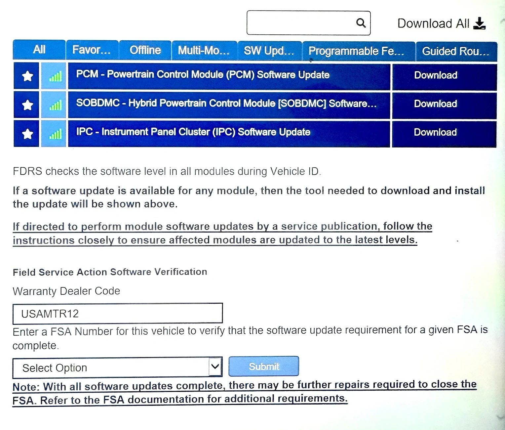The height and width of the screenshot is (430, 505).
Task: Click the Warranty Dealer Code field
Action: pos(117,313)
